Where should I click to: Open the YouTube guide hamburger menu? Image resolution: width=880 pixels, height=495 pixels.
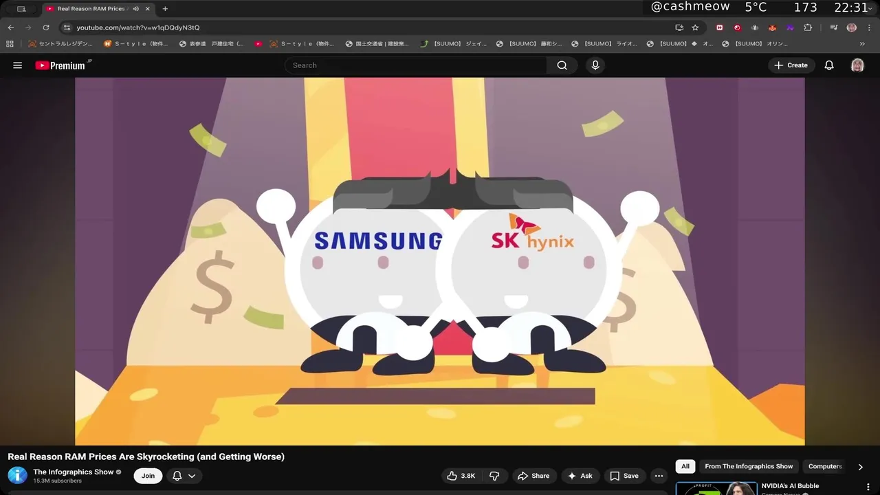[18, 65]
